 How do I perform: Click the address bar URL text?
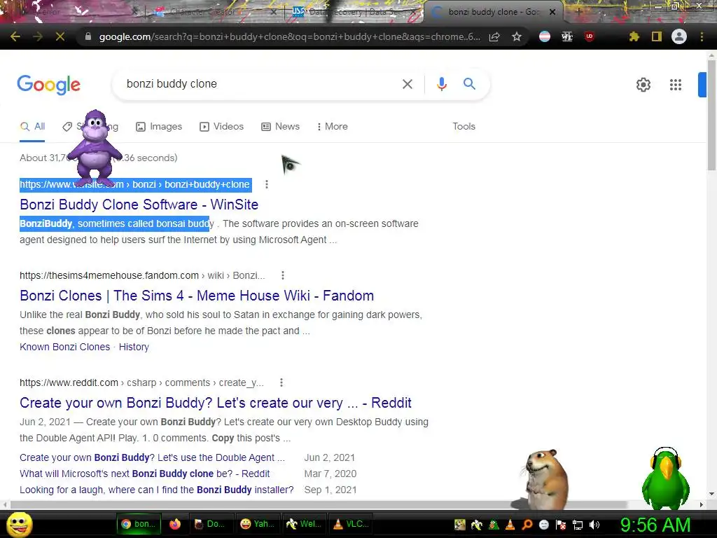point(289,36)
